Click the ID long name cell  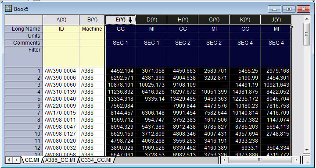click(x=61, y=29)
